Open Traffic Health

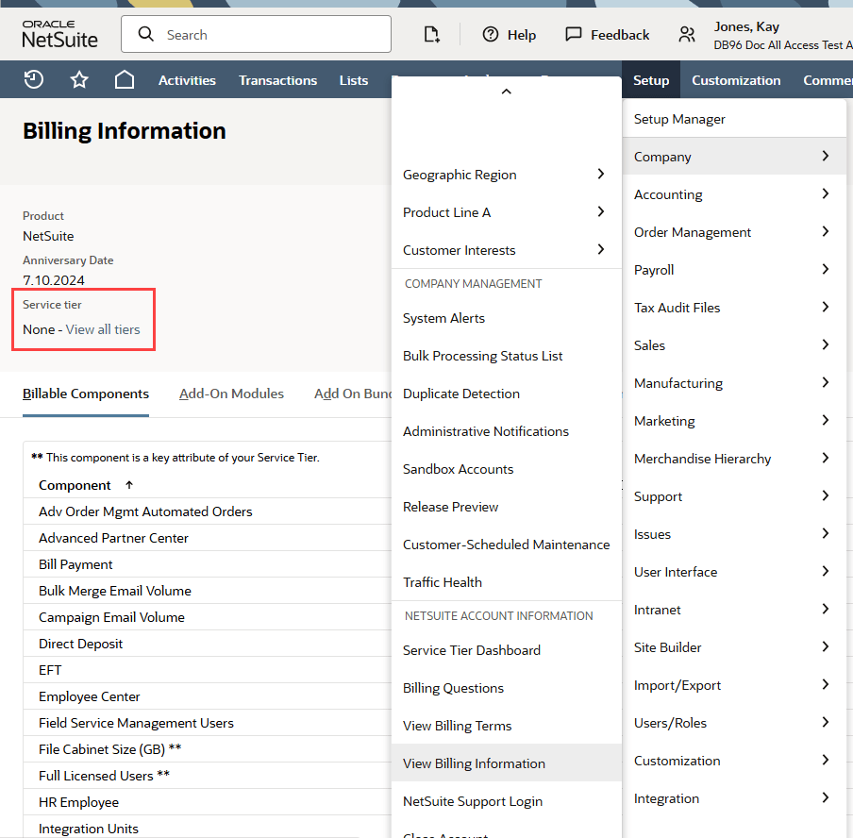tap(506, 582)
